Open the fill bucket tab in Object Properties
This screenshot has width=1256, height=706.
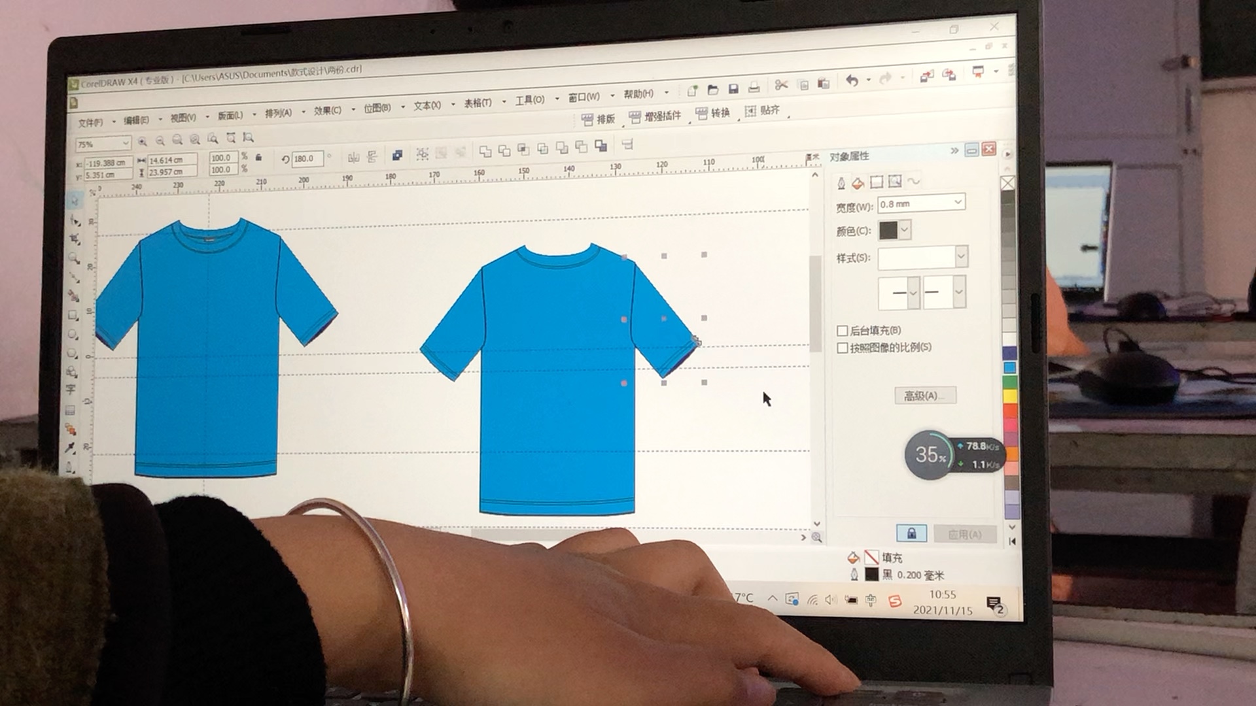tap(858, 182)
